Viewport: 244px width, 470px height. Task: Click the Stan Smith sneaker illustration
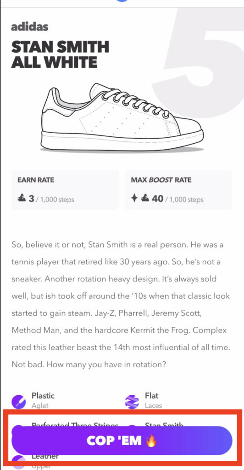point(122,117)
